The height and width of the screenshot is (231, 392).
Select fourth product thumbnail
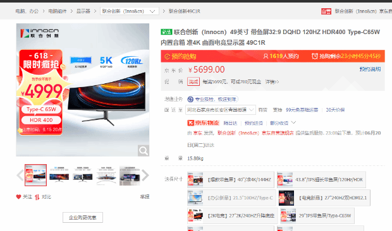coord(106,175)
